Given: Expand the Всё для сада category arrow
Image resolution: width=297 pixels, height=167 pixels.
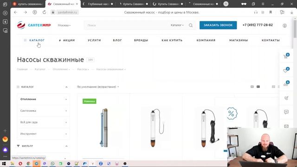Looking at the screenshot, I should [66, 122].
